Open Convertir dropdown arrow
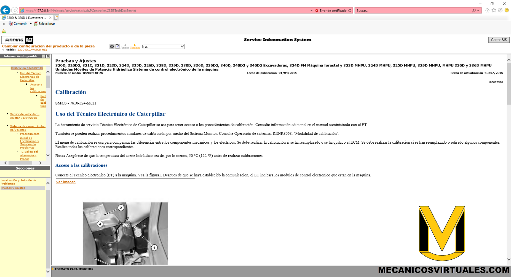The height and width of the screenshot is (277, 511). [31, 24]
